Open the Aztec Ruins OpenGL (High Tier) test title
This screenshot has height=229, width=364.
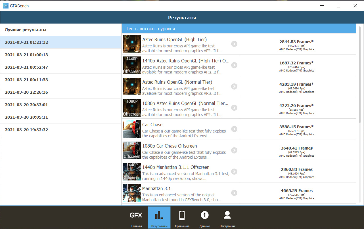point(174,40)
